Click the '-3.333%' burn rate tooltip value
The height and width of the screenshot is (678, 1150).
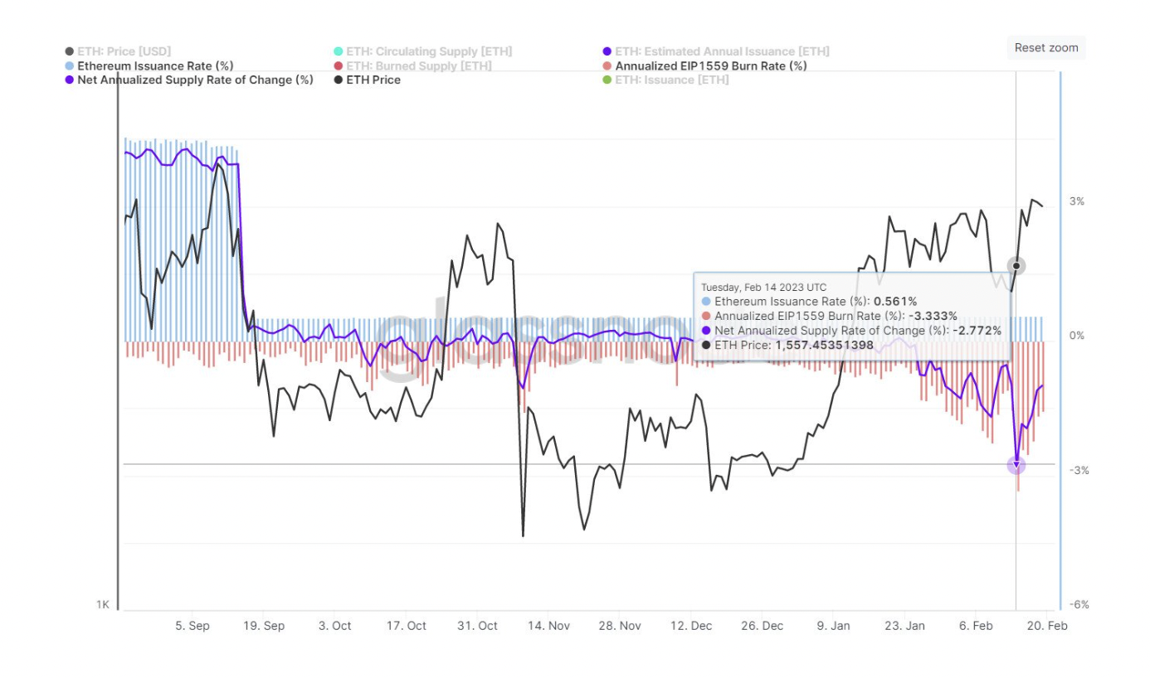(933, 316)
